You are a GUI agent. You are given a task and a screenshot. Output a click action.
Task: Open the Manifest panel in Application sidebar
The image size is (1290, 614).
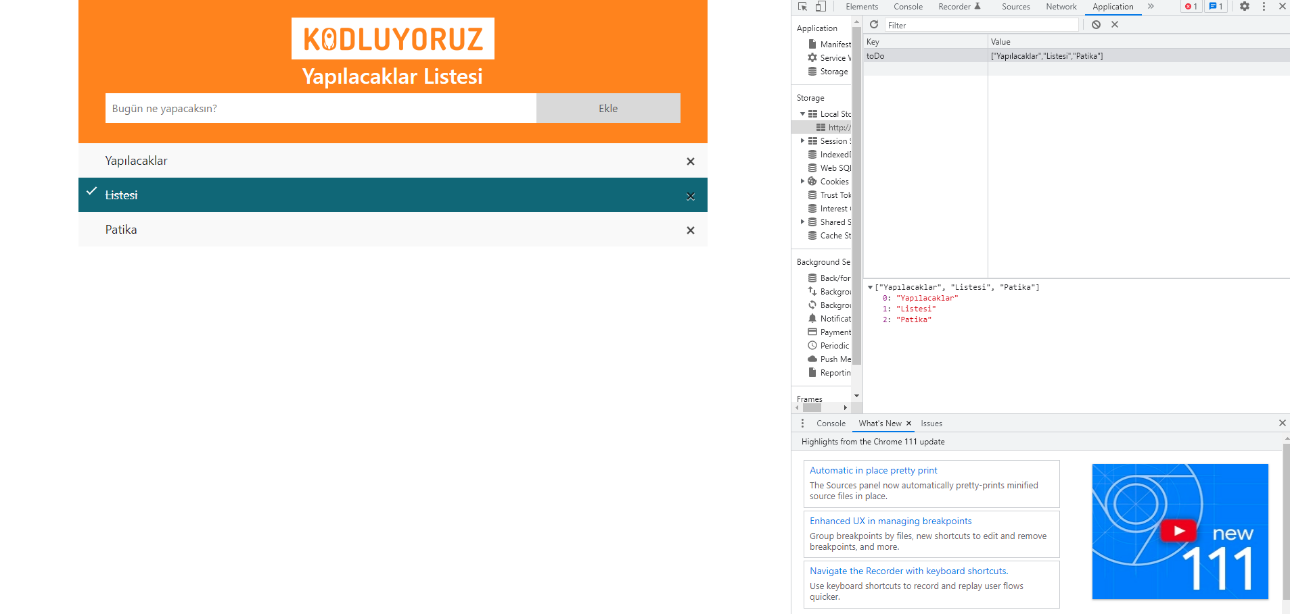835,44
